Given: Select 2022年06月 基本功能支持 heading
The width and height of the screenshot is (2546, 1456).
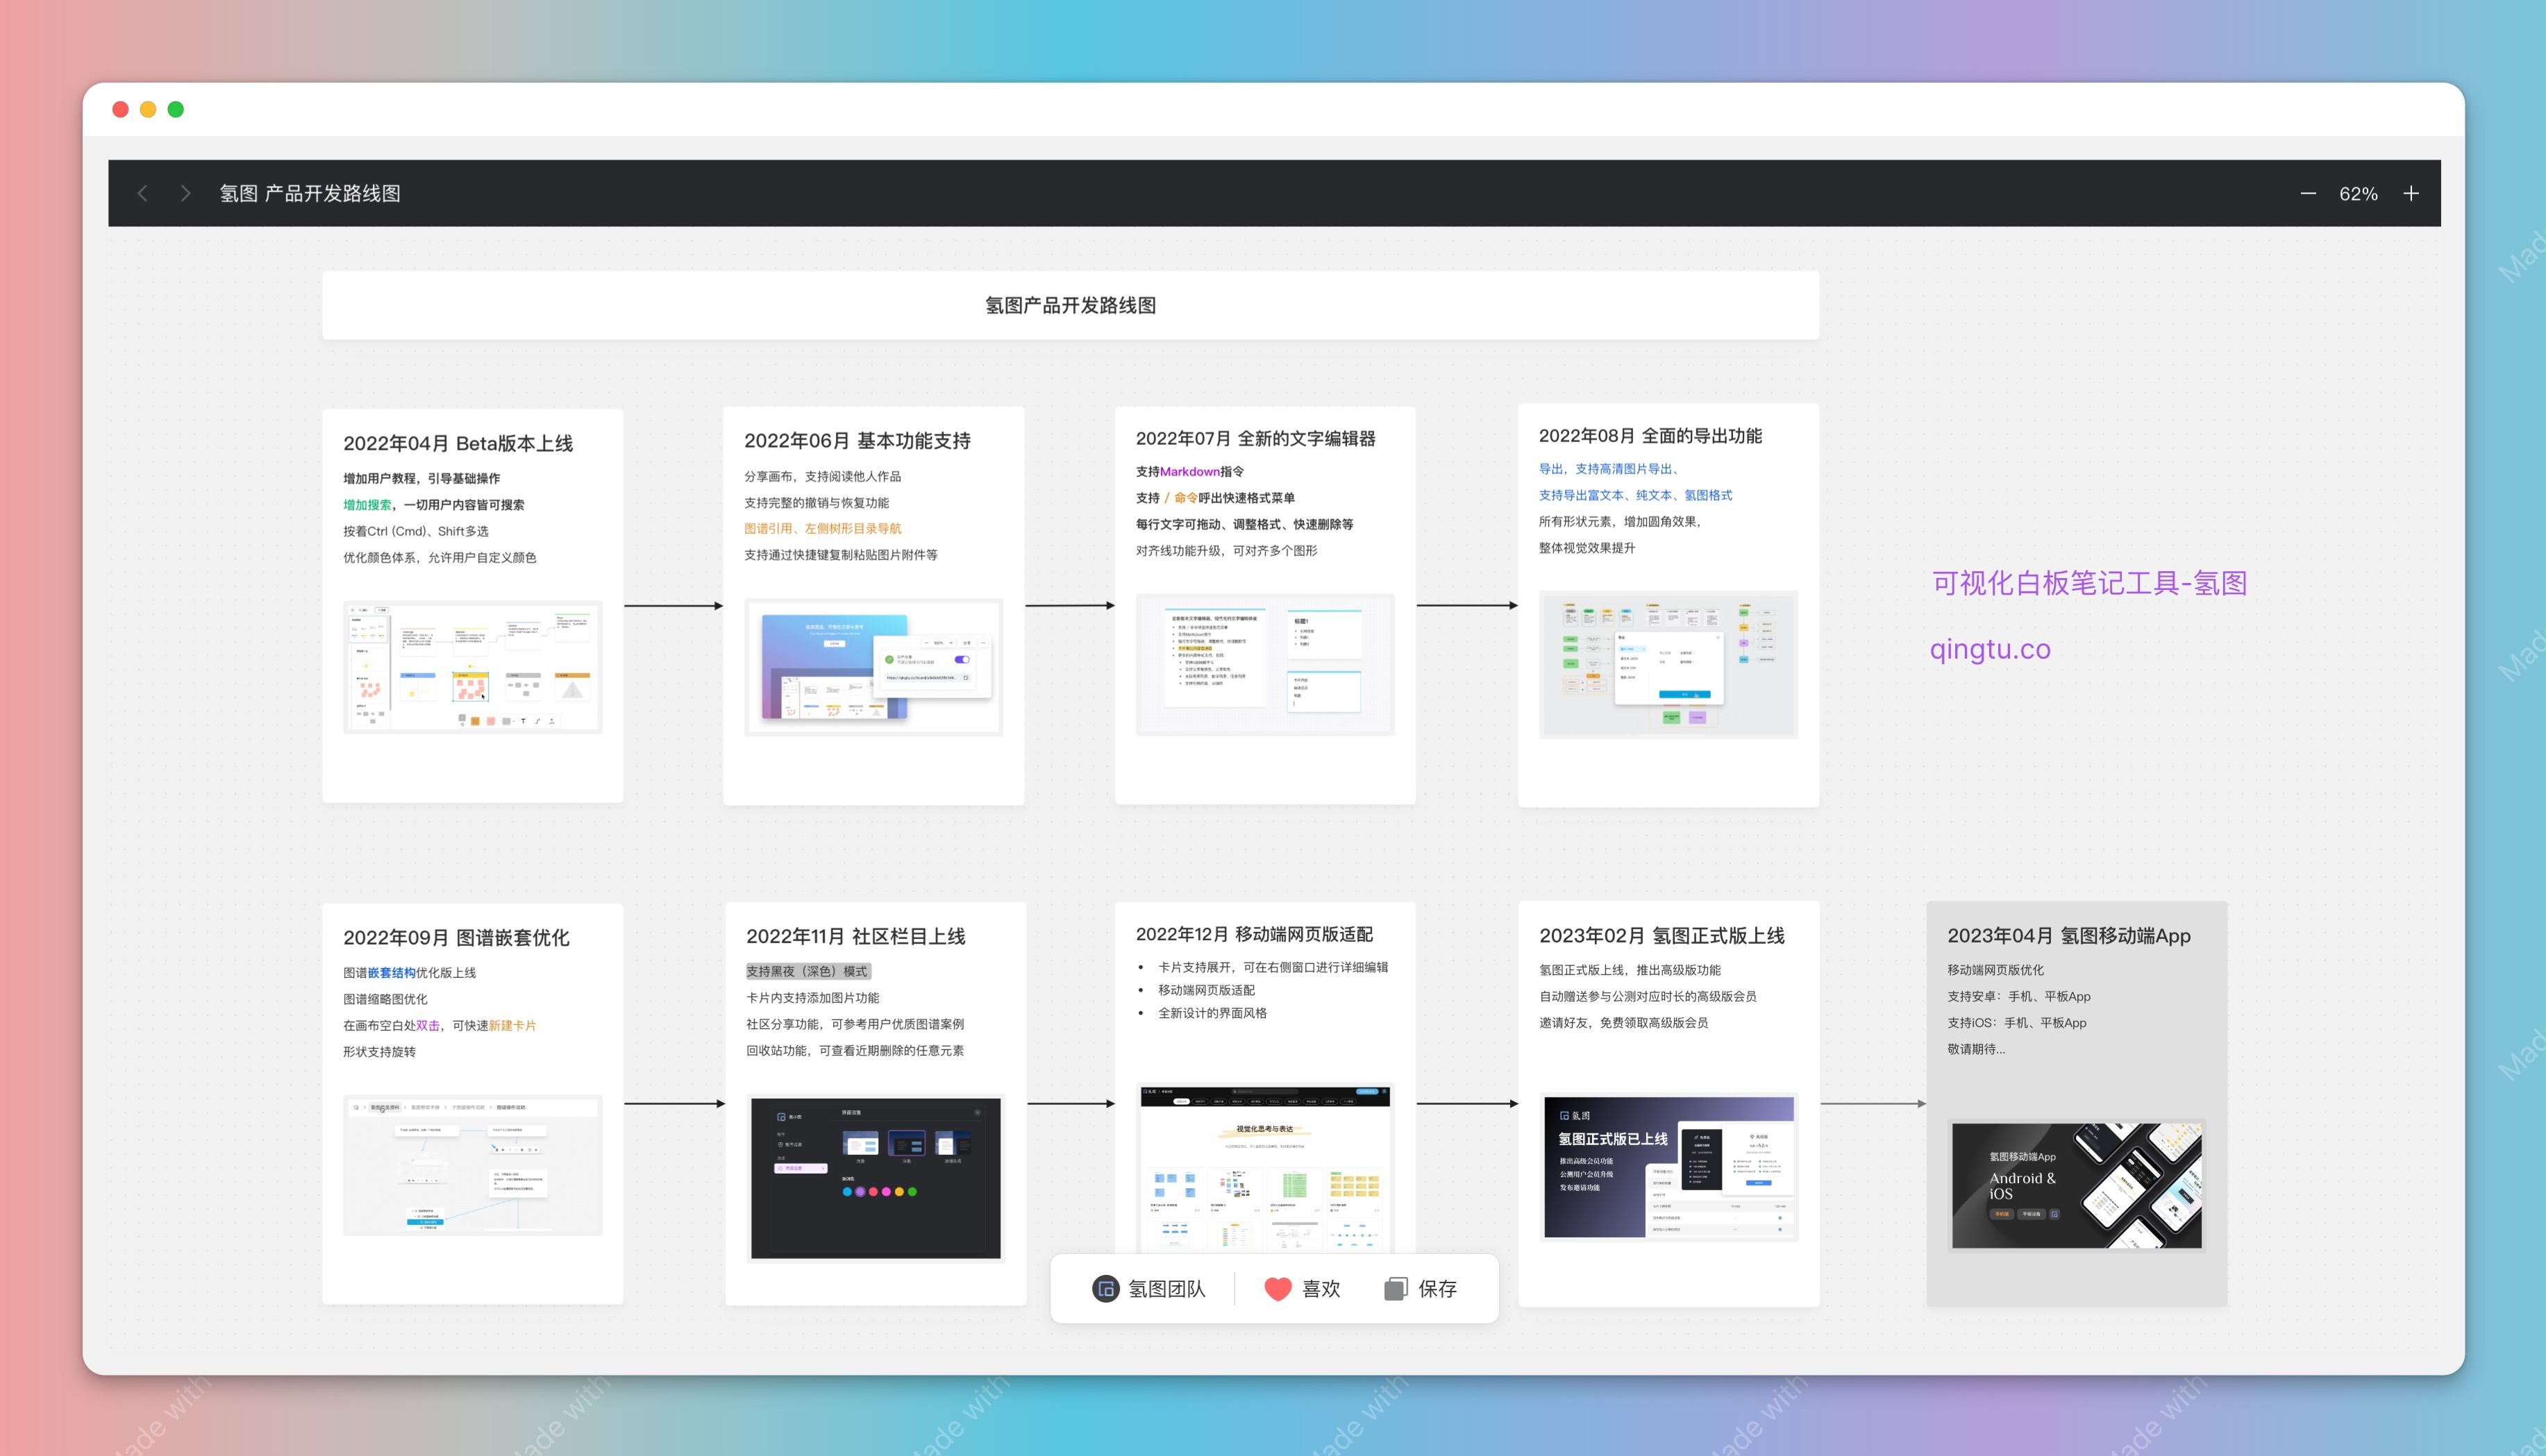Looking at the screenshot, I should coord(857,441).
